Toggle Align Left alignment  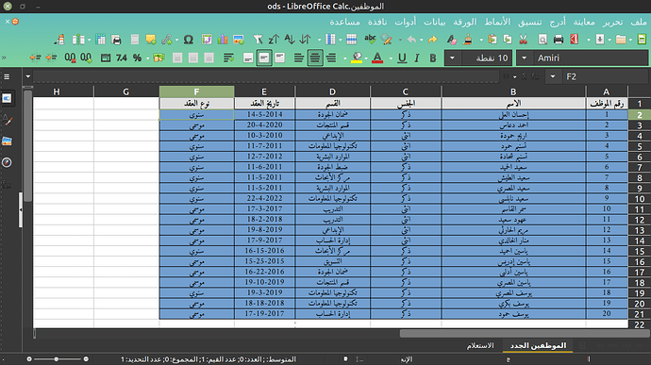299,58
